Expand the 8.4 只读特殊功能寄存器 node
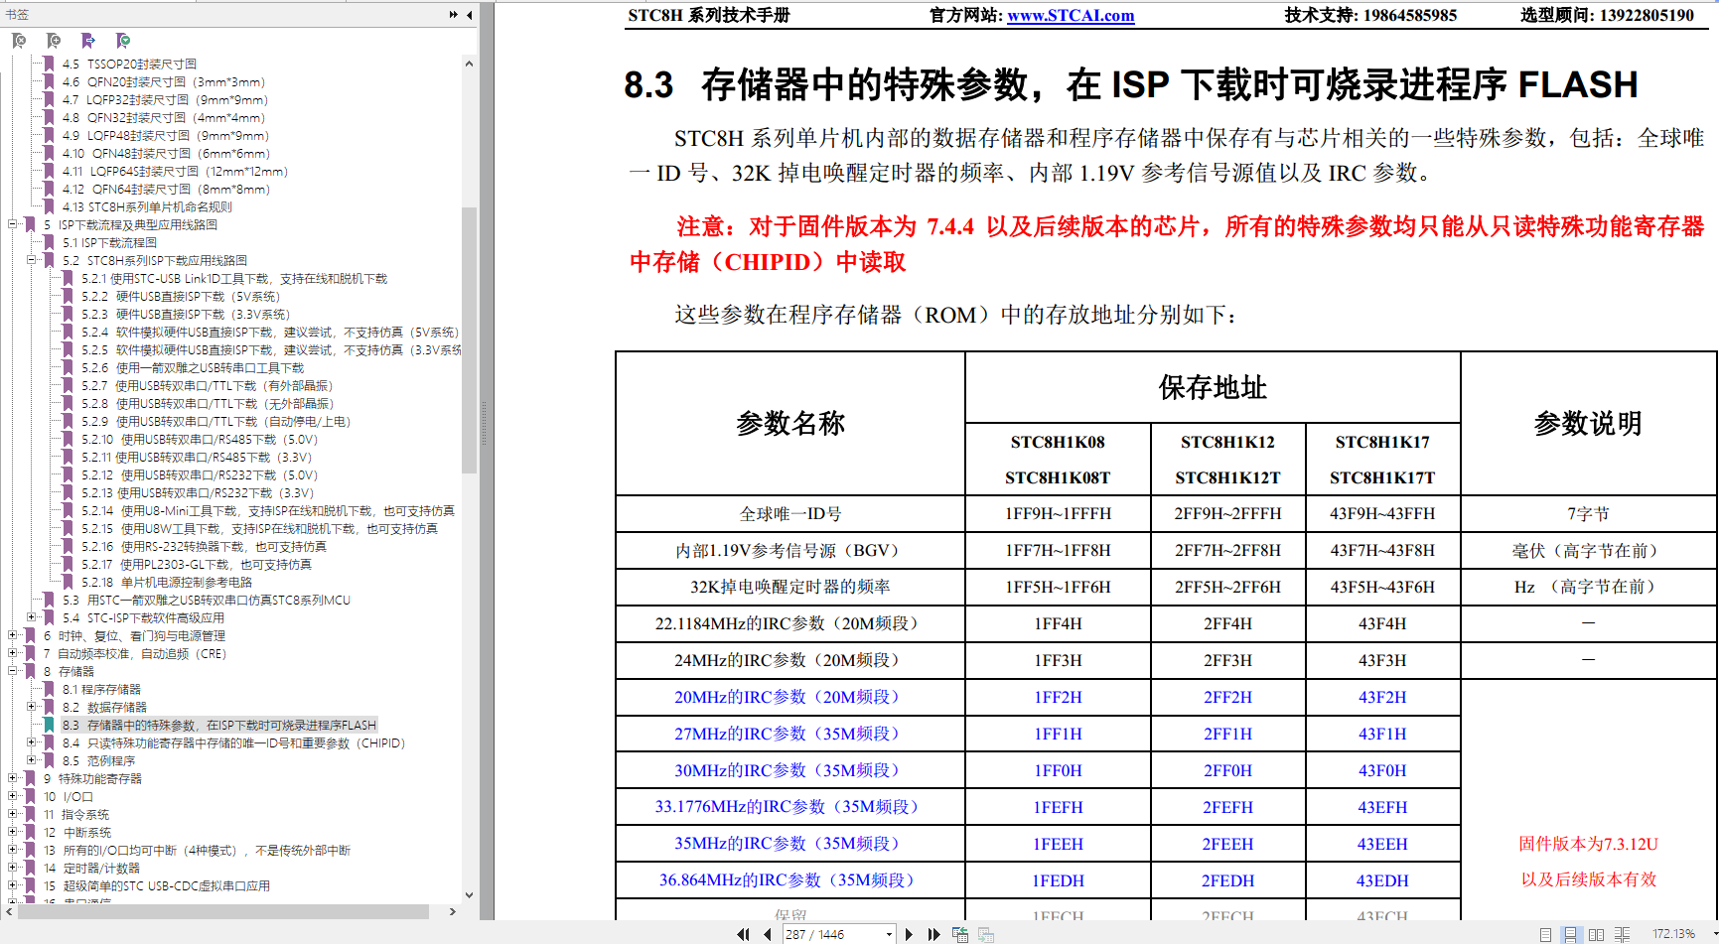Image resolution: width=1719 pixels, height=944 pixels. pyautogui.click(x=32, y=742)
